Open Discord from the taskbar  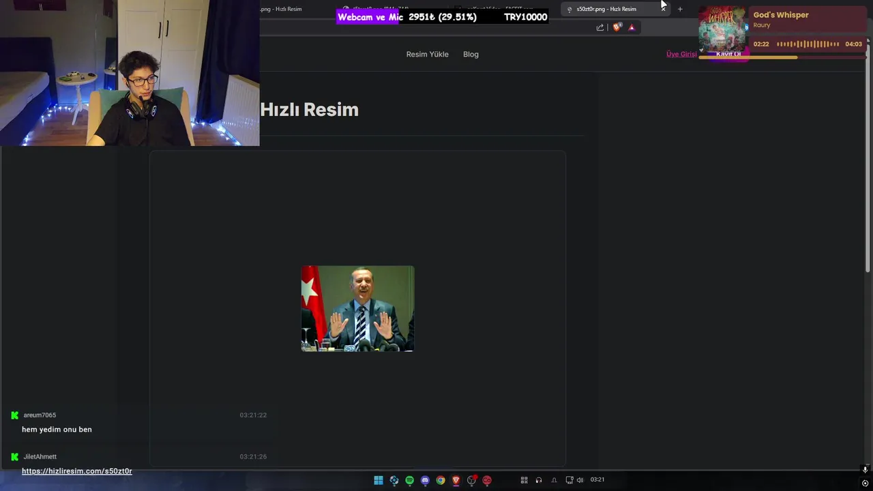(425, 480)
